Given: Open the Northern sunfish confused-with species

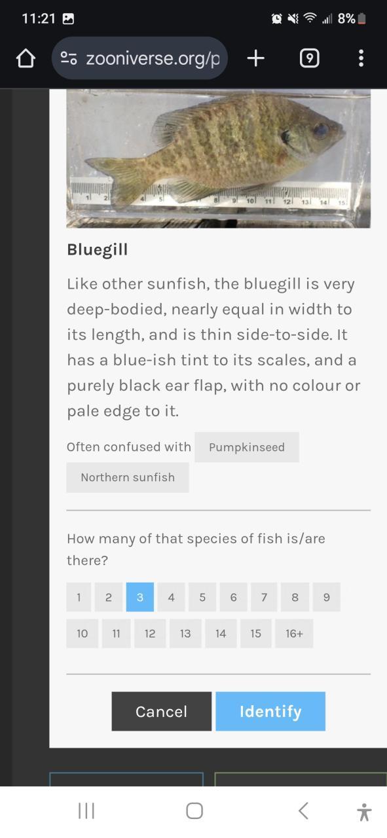Looking at the screenshot, I should [128, 477].
